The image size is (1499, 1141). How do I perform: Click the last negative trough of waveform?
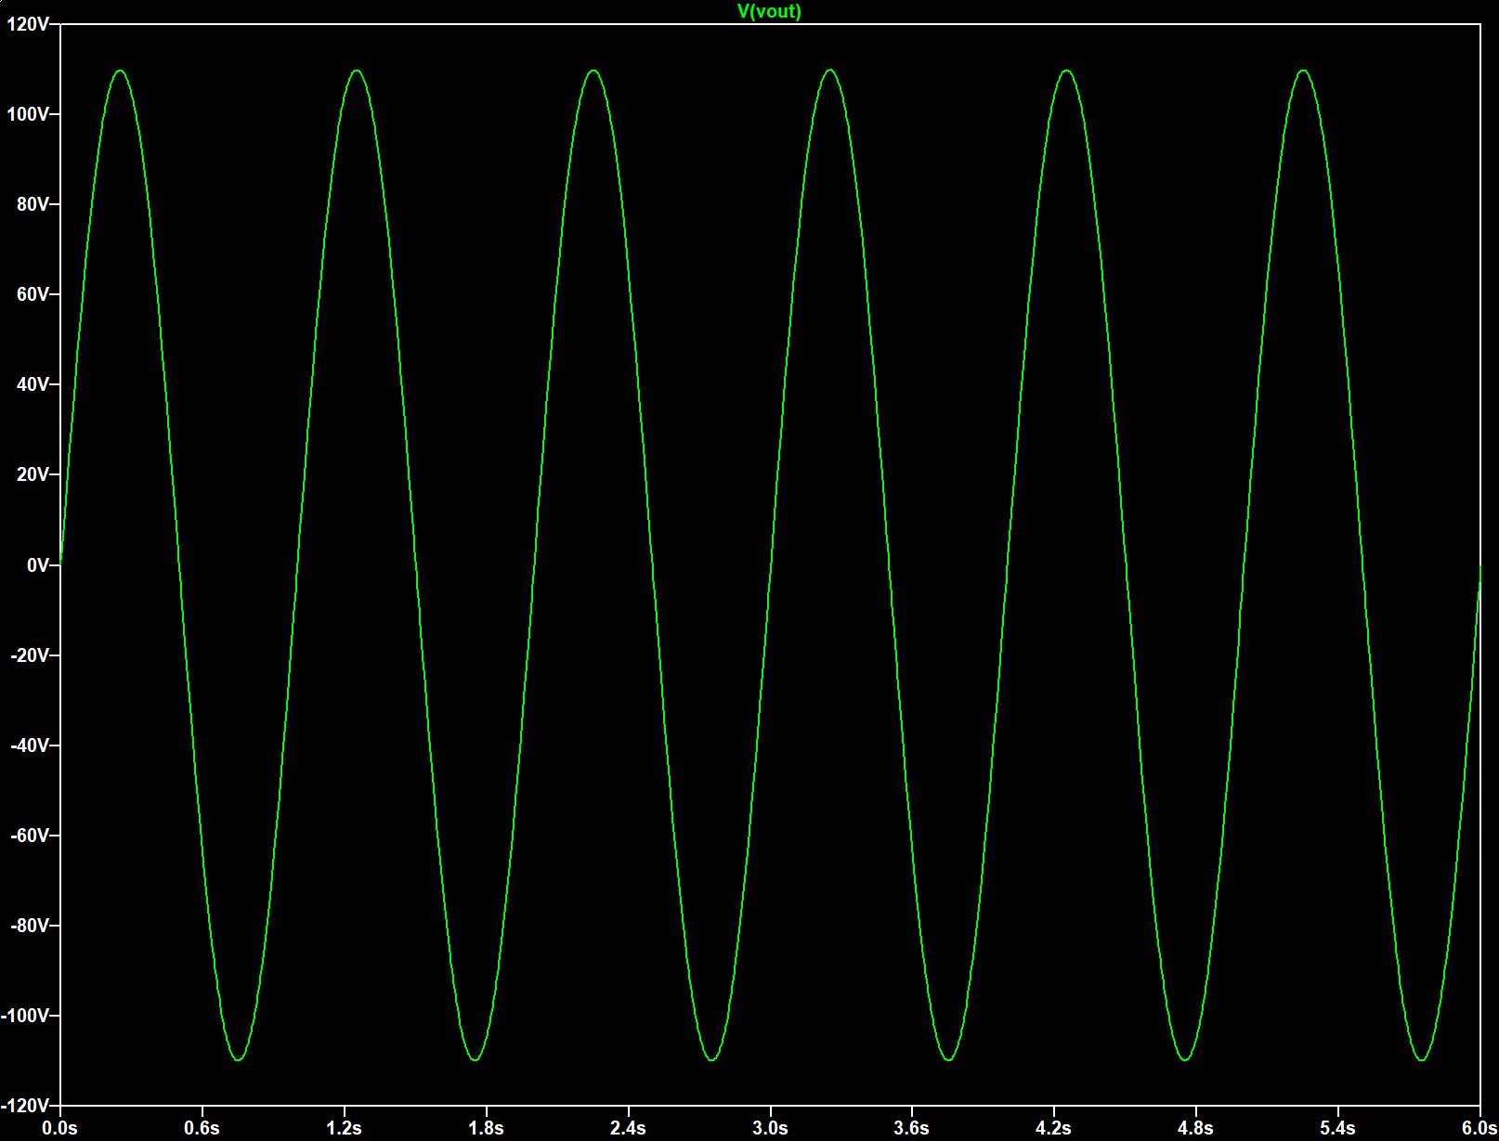[x=1422, y=1059]
